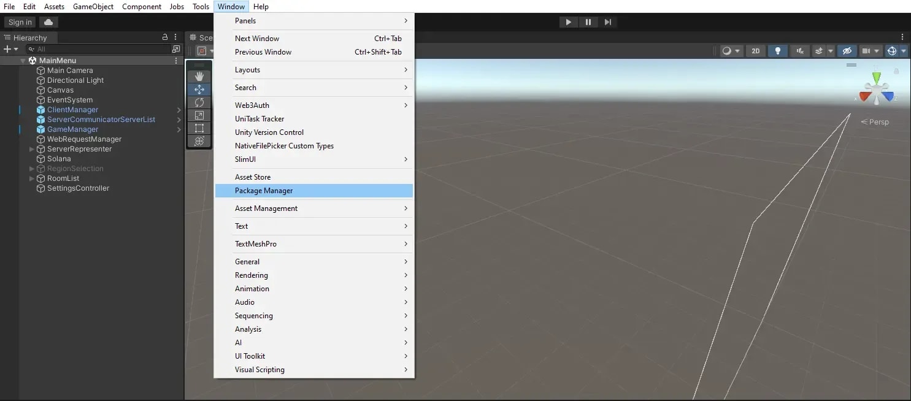This screenshot has width=911, height=401.
Task: Select the Move tool
Action: click(x=199, y=90)
